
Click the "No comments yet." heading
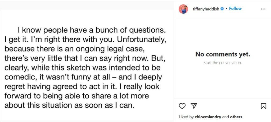tap(223, 54)
